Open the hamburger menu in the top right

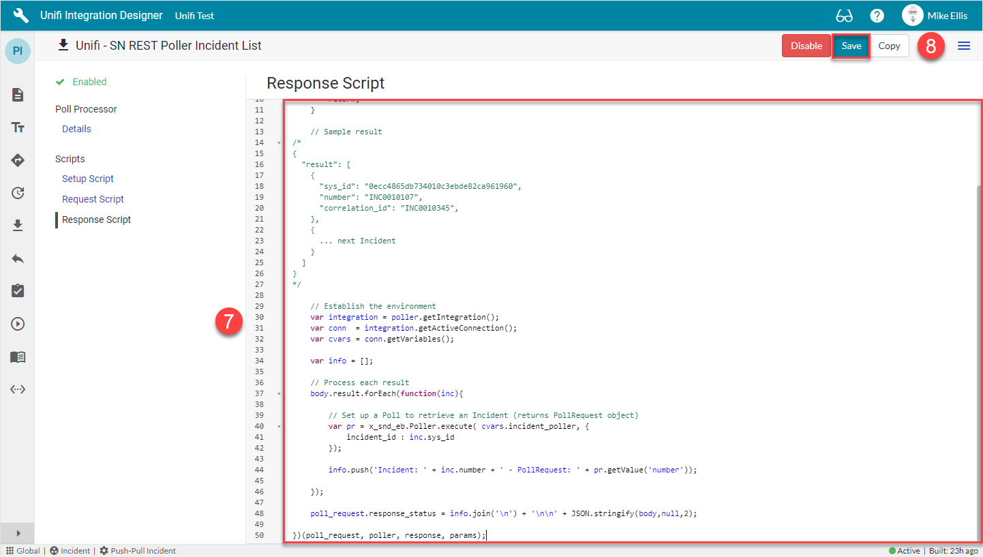(x=964, y=45)
